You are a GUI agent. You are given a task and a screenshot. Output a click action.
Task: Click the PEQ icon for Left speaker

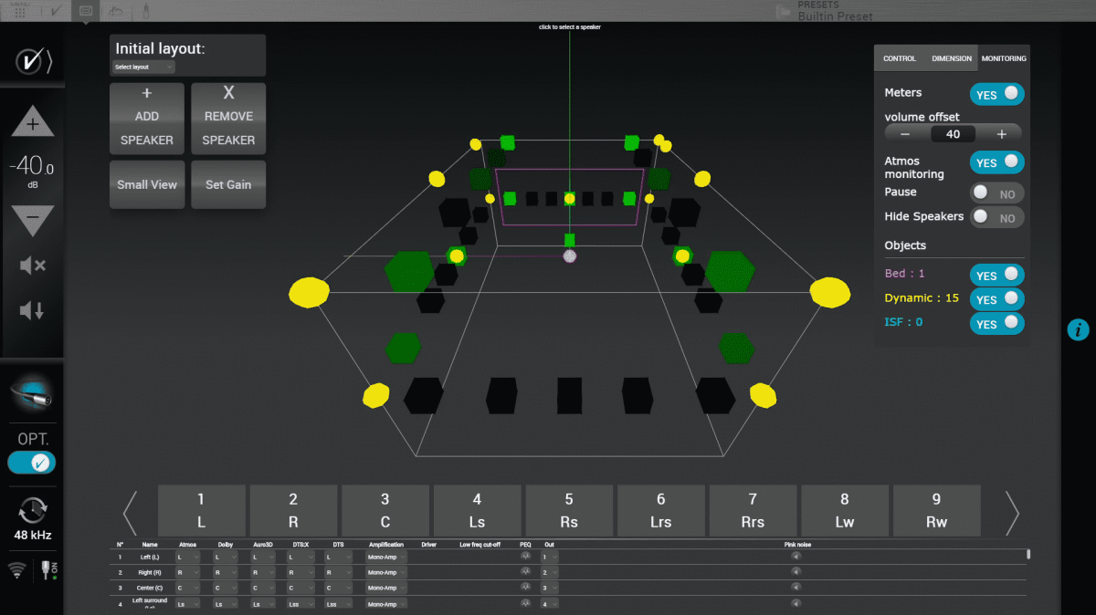click(525, 556)
